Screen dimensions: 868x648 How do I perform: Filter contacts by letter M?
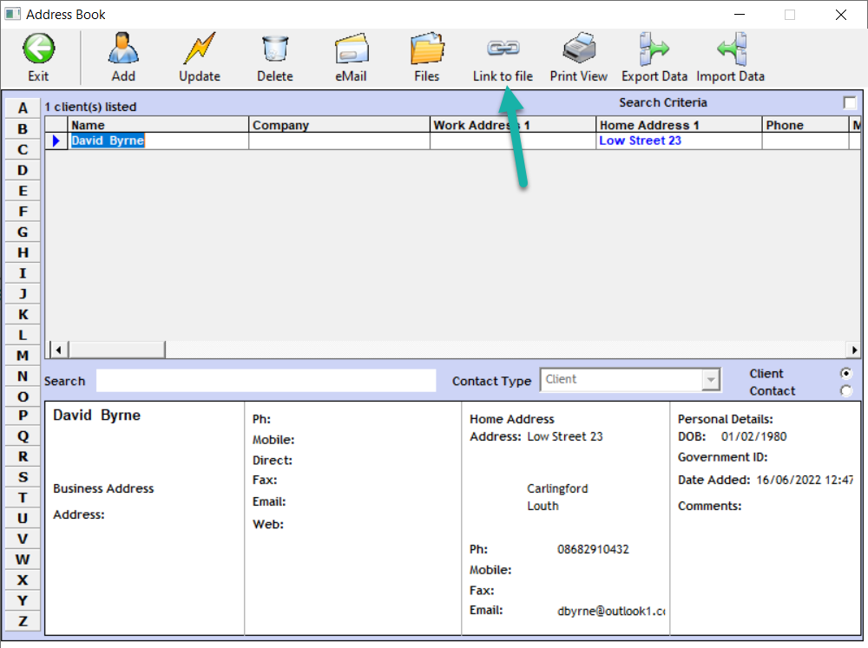(23, 356)
